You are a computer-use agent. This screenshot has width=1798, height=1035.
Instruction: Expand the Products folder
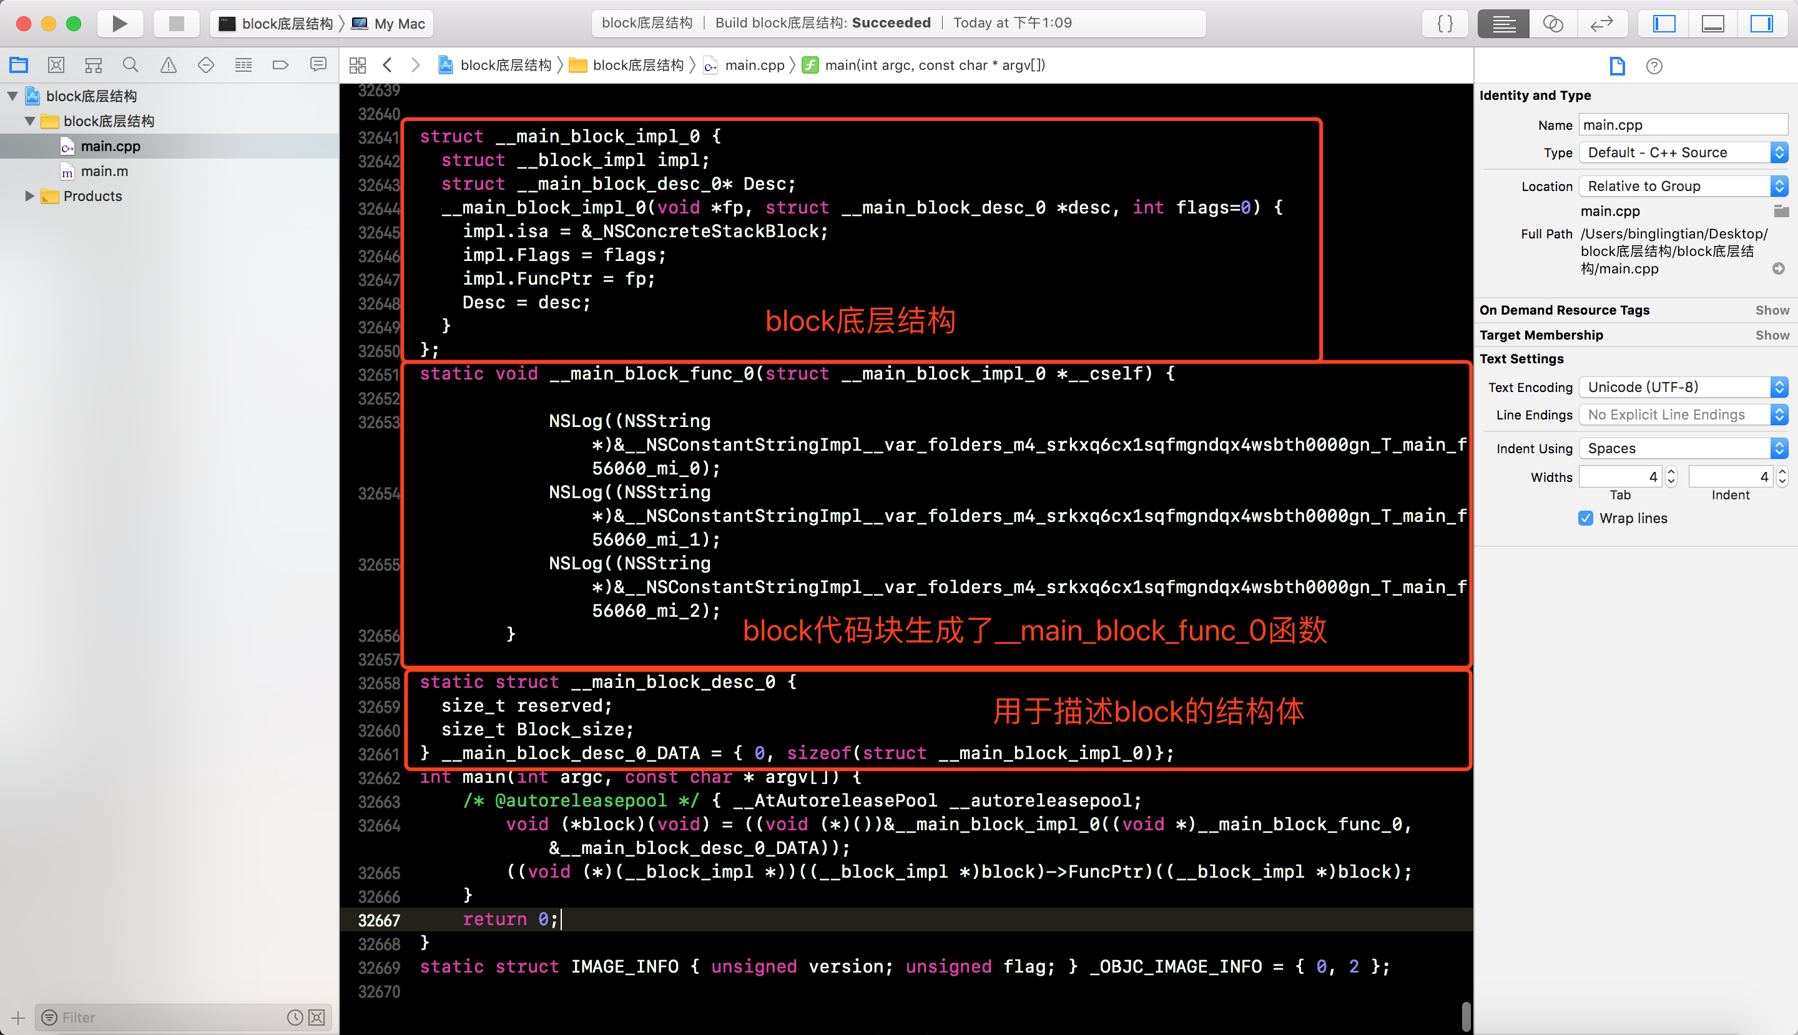coord(29,195)
